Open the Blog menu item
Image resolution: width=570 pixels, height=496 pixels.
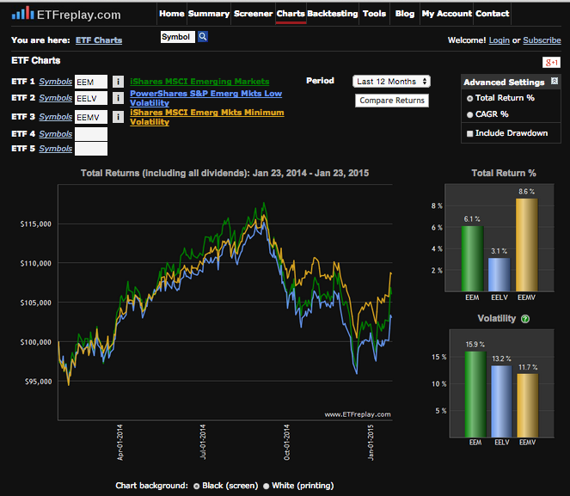[405, 14]
